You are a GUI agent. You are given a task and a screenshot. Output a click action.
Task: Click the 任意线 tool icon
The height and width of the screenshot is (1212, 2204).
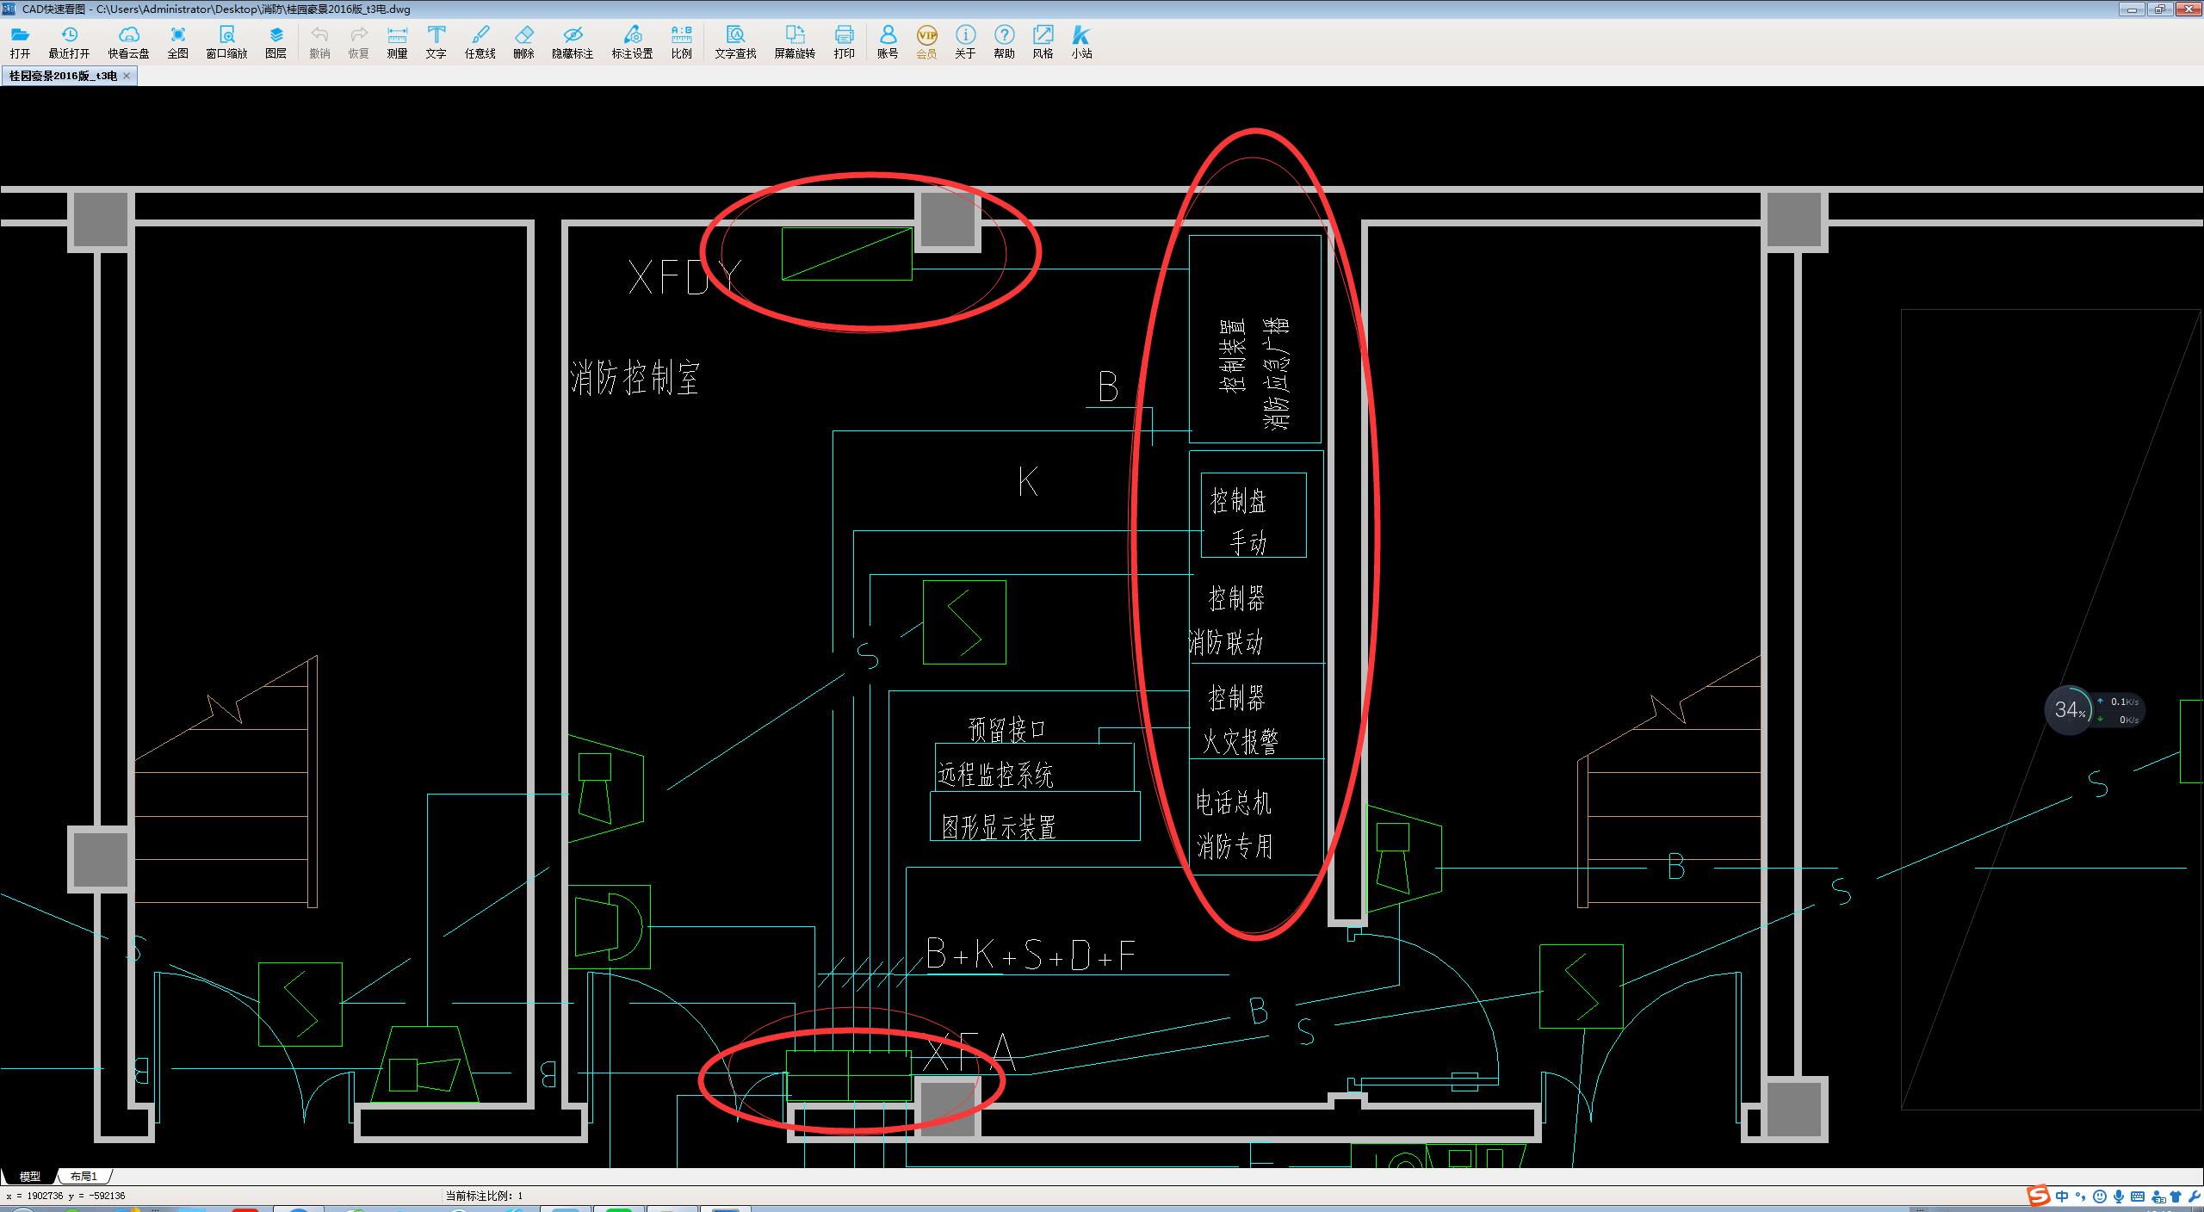click(x=473, y=42)
